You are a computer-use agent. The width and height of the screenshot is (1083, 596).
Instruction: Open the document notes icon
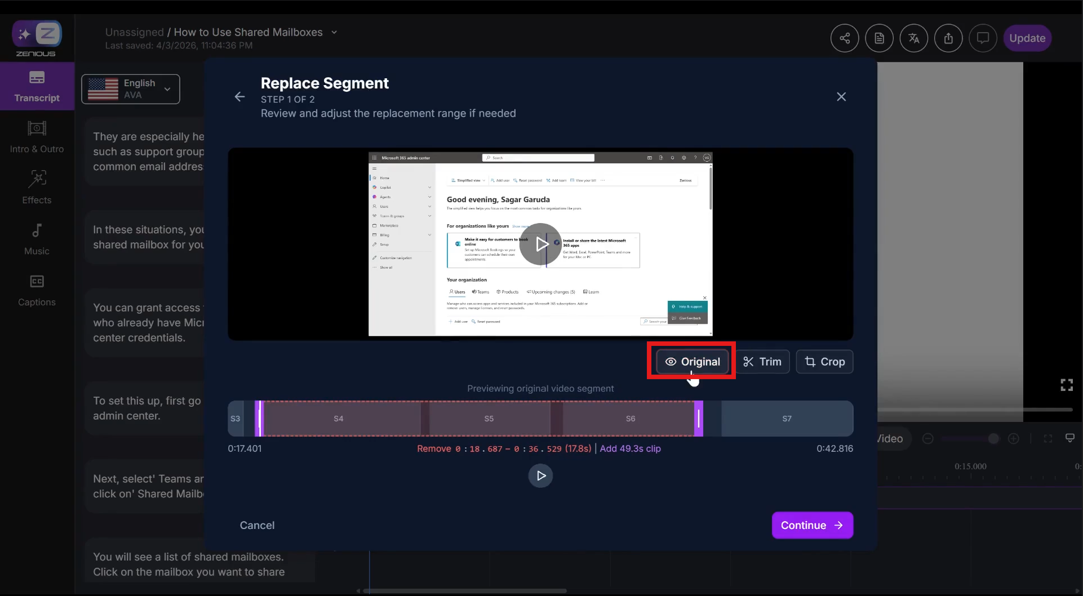[879, 38]
